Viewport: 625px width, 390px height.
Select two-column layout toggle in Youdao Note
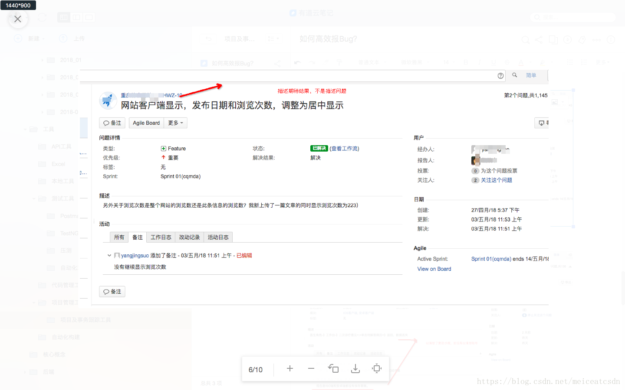click(76, 17)
